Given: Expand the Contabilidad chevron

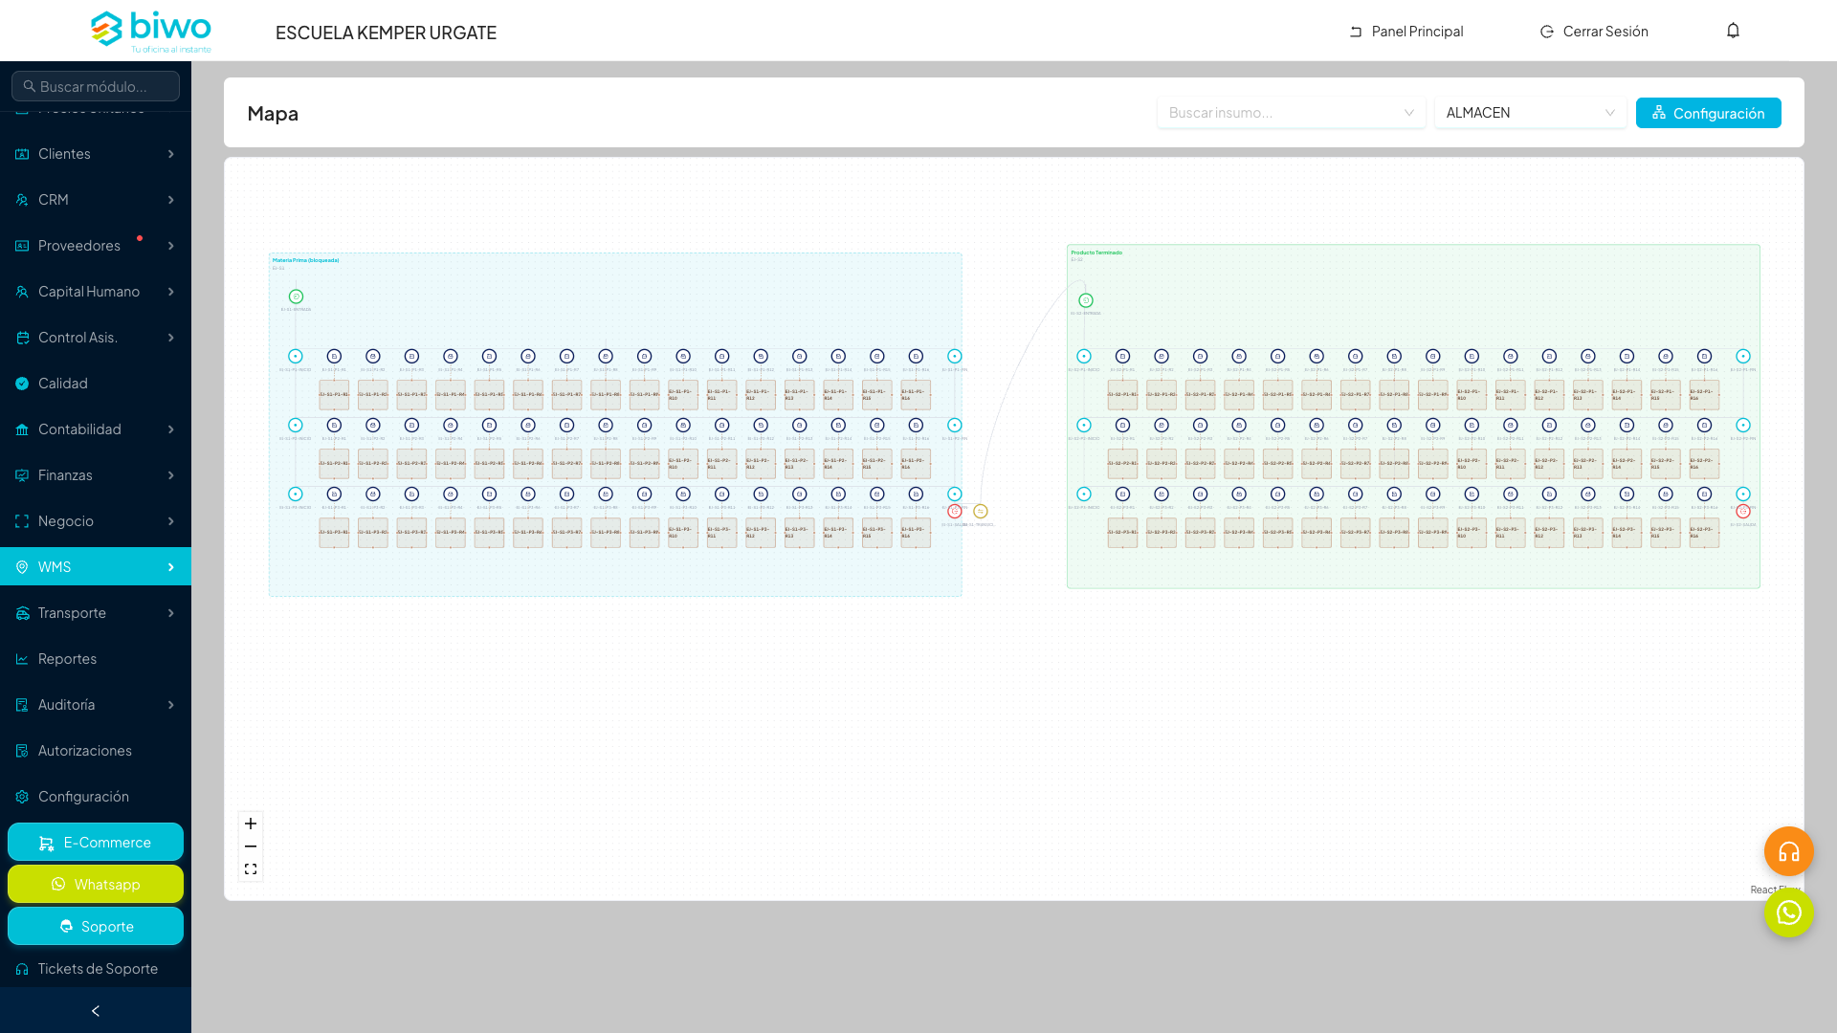Looking at the screenshot, I should click(171, 429).
